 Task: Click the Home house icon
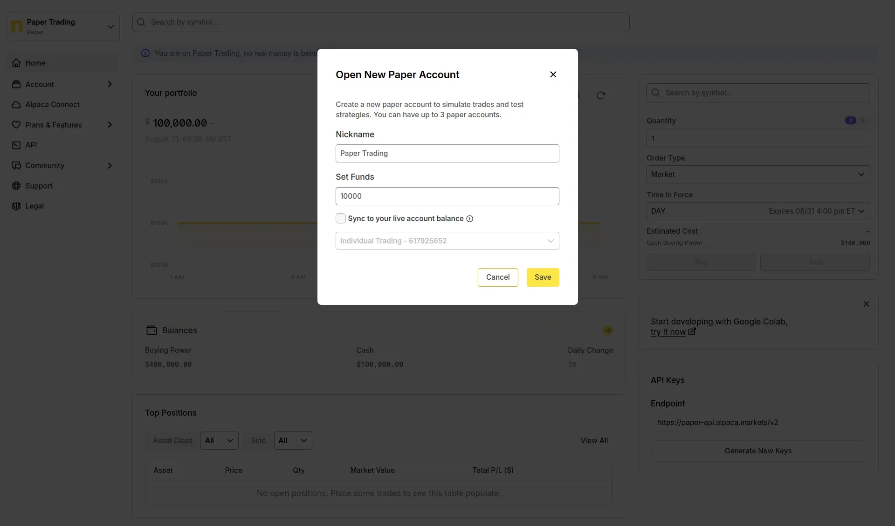pyautogui.click(x=16, y=63)
